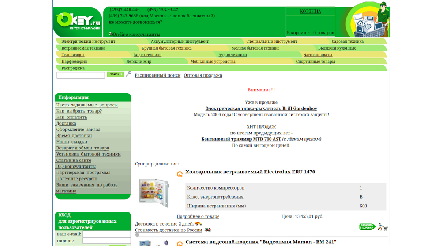Open the Аудио техника category
Image resolution: width=439 pixels, height=246 pixels.
tap(233, 55)
